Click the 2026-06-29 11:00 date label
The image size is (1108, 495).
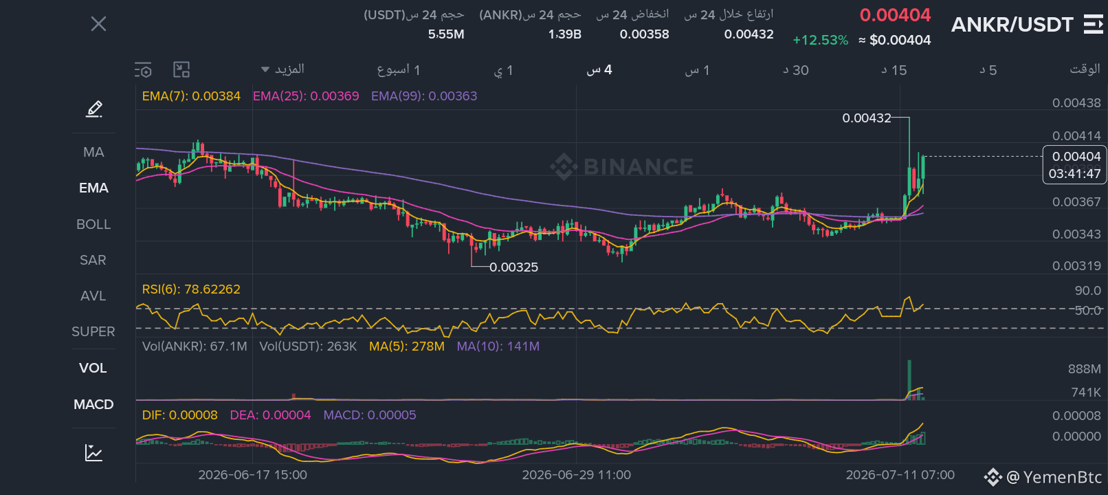pos(576,475)
